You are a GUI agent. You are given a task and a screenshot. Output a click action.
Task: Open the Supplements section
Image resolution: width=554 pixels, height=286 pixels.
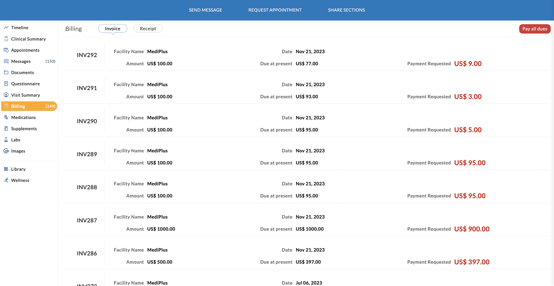pos(24,129)
